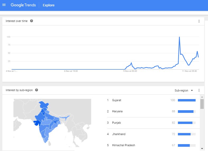
Task: Open Interest over time options menu
Action: coord(199,21)
